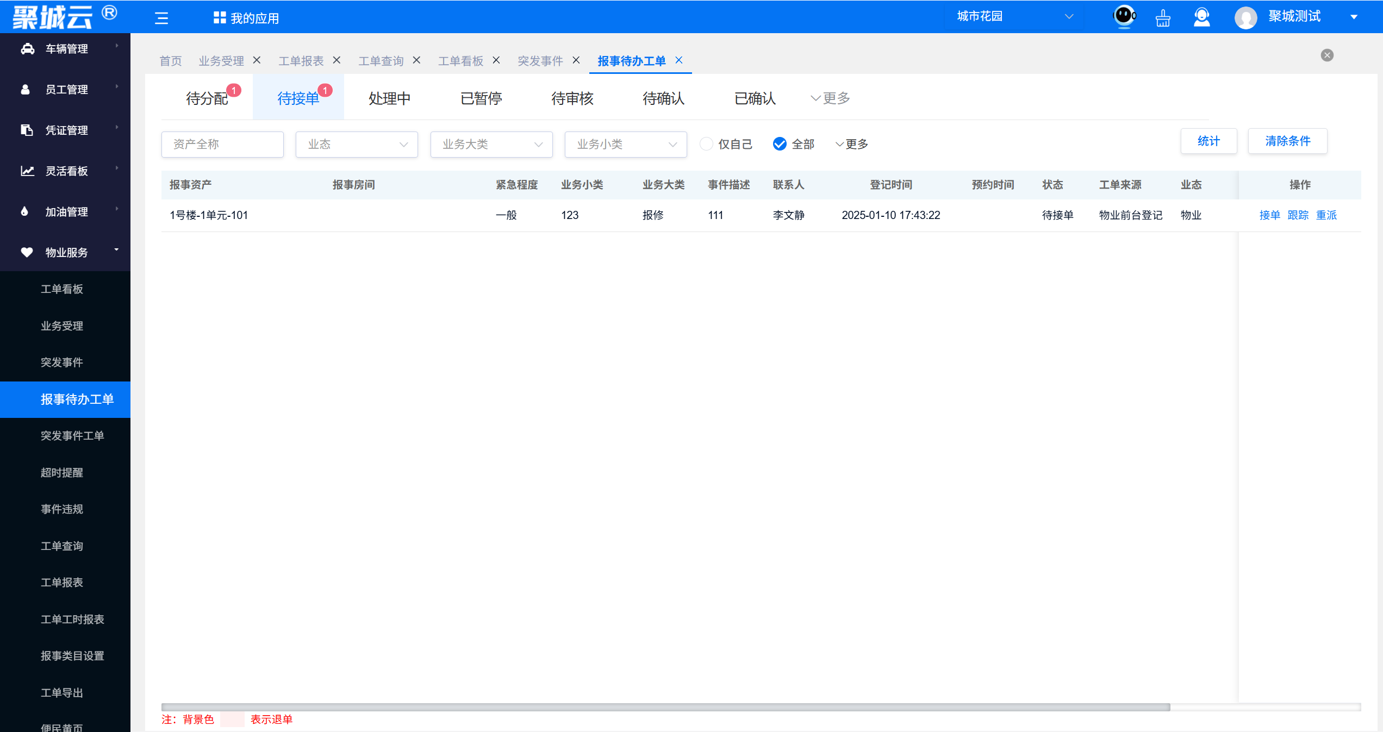Switch to the 待分配 status tab

click(x=207, y=98)
